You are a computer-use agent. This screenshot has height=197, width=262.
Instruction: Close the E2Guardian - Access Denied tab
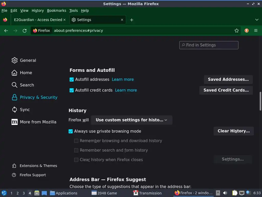pyautogui.click(x=64, y=20)
